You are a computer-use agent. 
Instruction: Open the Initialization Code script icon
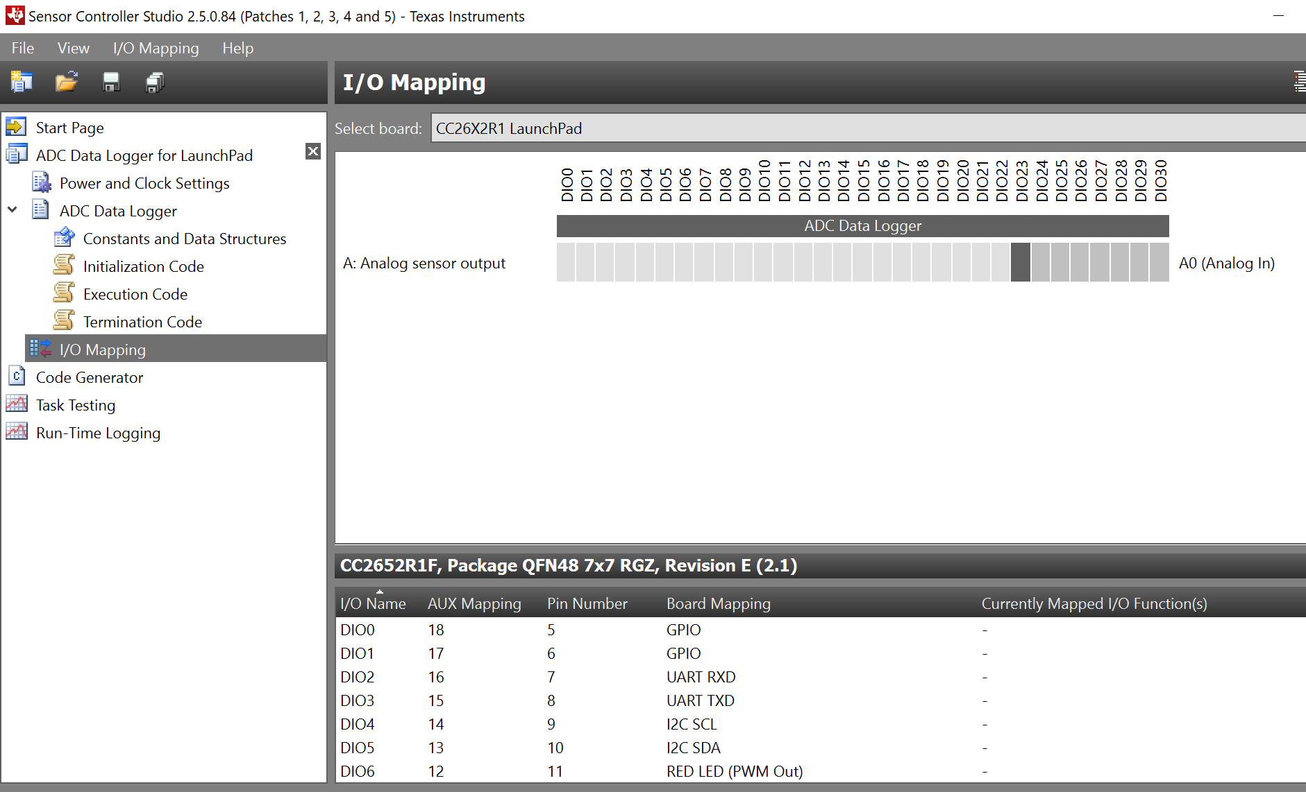point(64,266)
